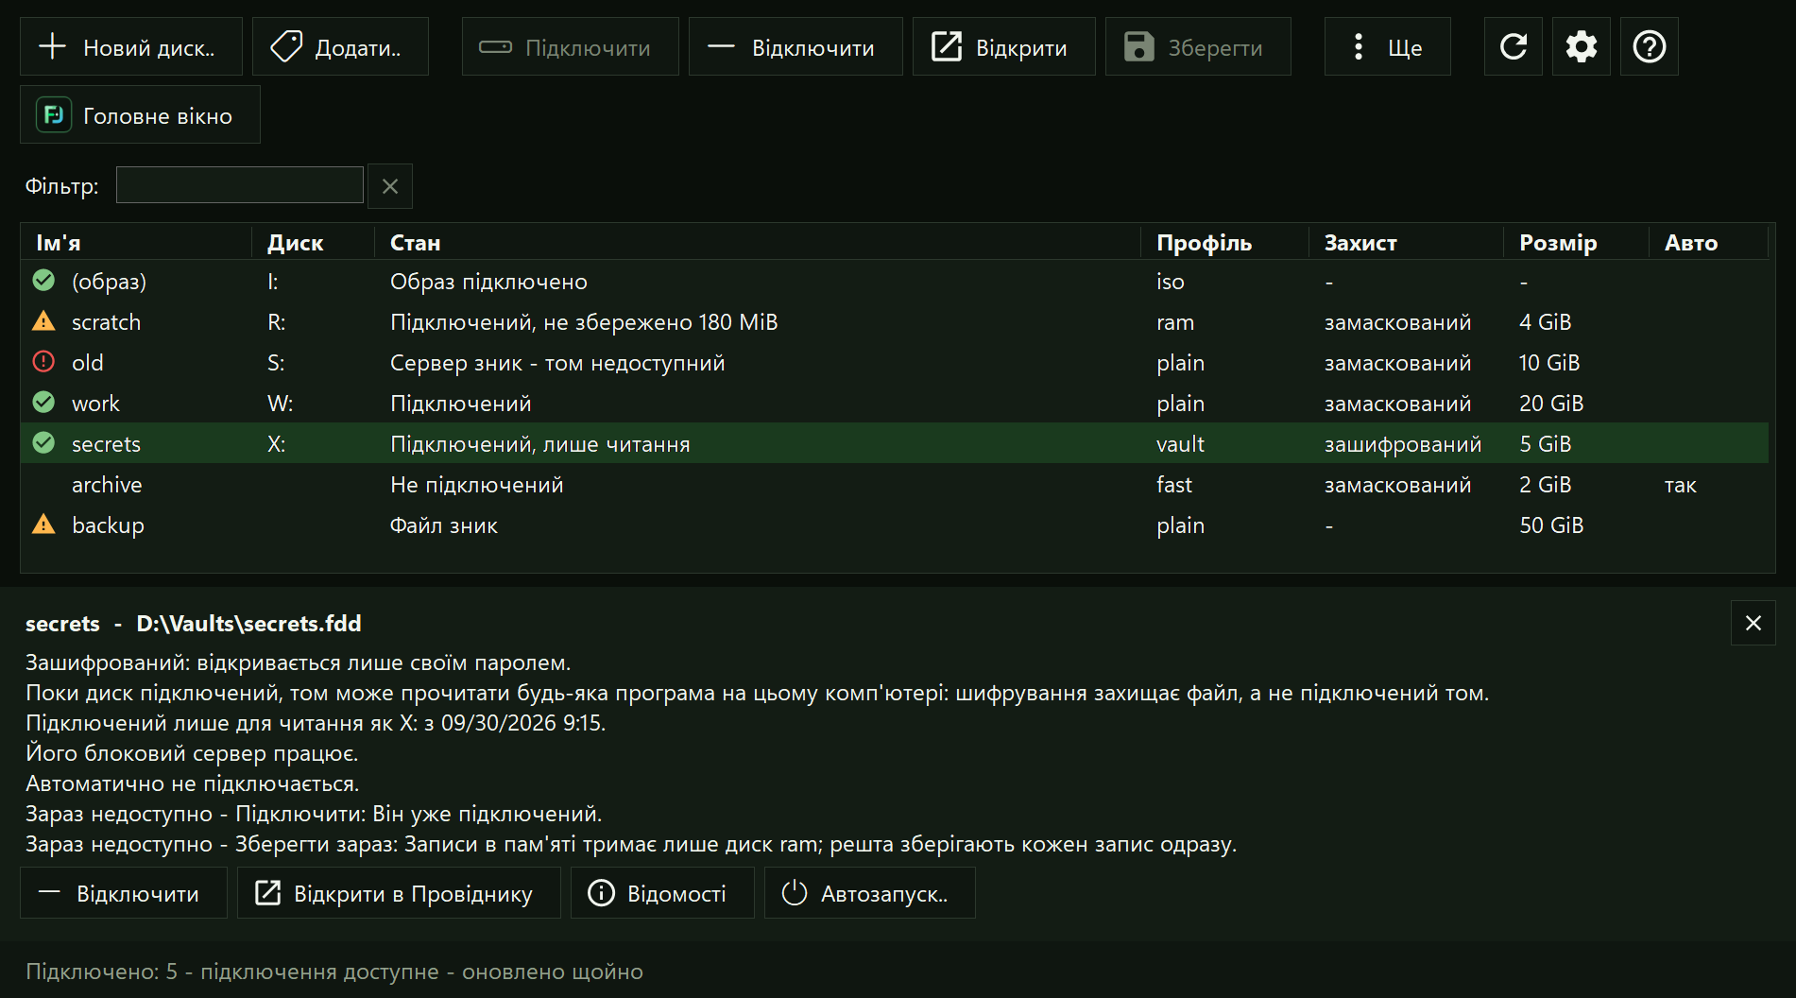Screen dimensions: 1796x998
Task: Click toolbar Відкрити button
Action: tap(1003, 46)
